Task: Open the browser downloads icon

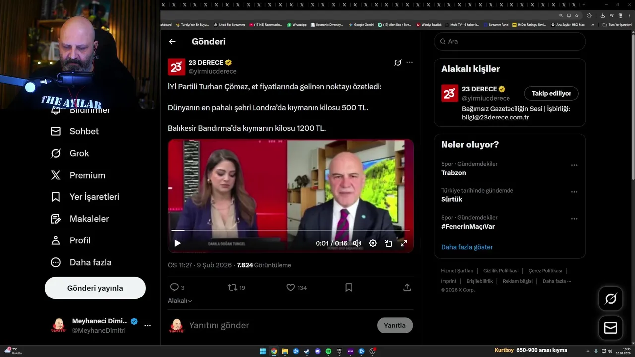Action: [603, 15]
